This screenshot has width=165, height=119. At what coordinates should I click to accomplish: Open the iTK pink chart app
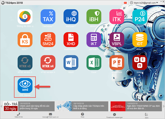pos(117,17)
